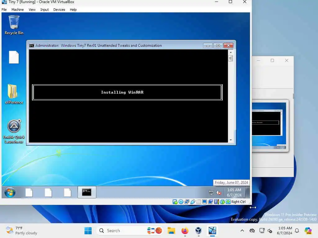Image resolution: width=318 pixels, height=238 pixels.
Task: Open host clock showing 1:05 AM
Action: coord(285,231)
